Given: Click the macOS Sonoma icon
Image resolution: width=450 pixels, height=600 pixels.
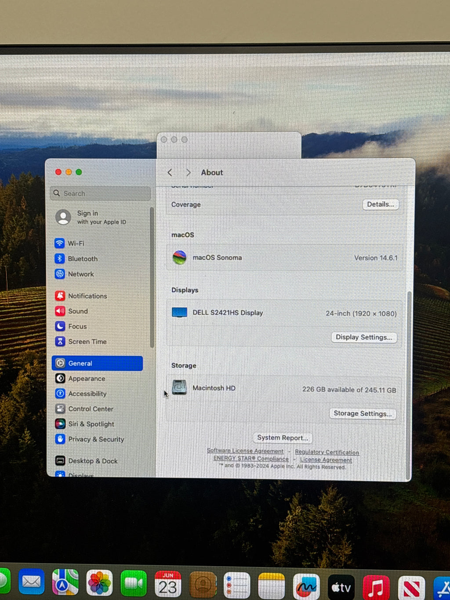Looking at the screenshot, I should (x=179, y=258).
